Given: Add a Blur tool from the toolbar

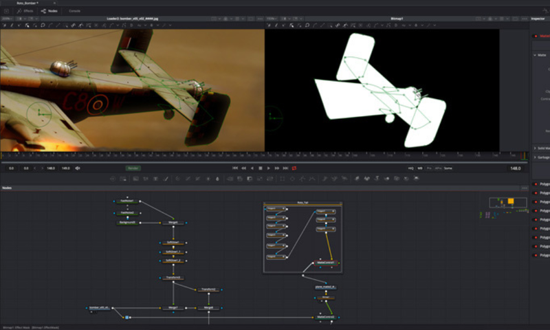Looking at the screenshot, I should tap(217, 179).
